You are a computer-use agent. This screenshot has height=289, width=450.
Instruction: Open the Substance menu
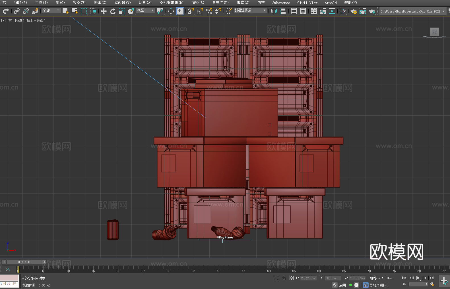tap(281, 3)
